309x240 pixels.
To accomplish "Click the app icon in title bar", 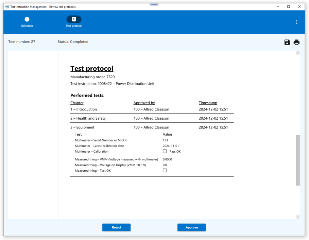I will pyautogui.click(x=7, y=7).
